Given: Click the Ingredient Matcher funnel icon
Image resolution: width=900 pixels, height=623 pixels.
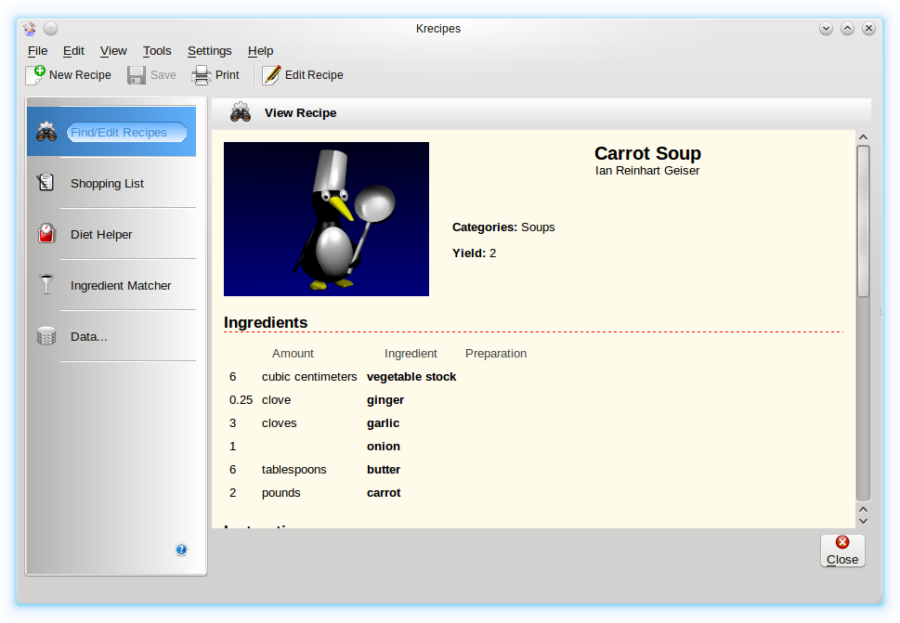Looking at the screenshot, I should (46, 284).
